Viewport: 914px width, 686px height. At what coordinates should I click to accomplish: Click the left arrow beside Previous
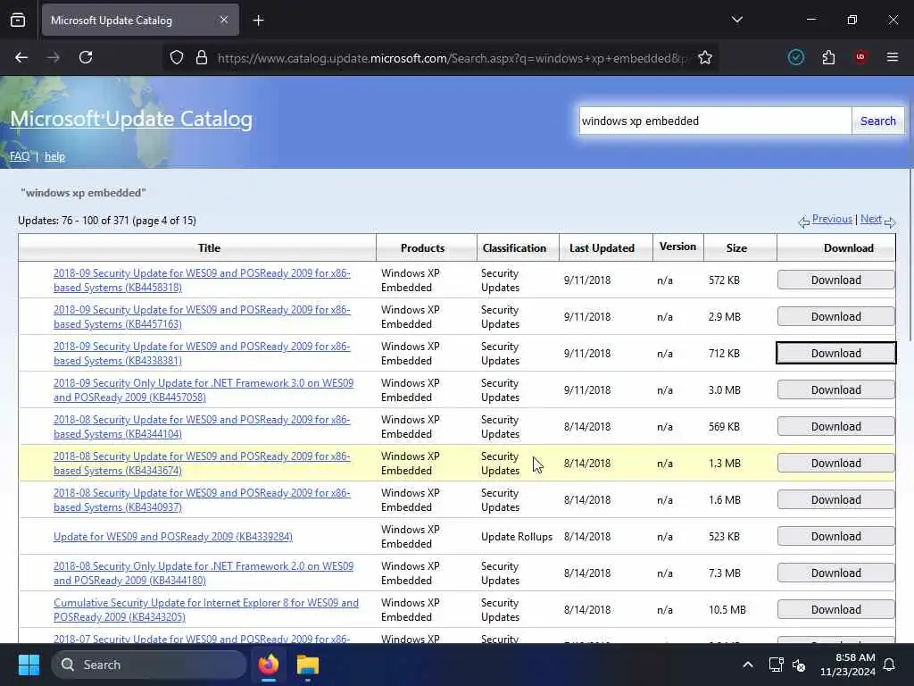pyautogui.click(x=804, y=222)
